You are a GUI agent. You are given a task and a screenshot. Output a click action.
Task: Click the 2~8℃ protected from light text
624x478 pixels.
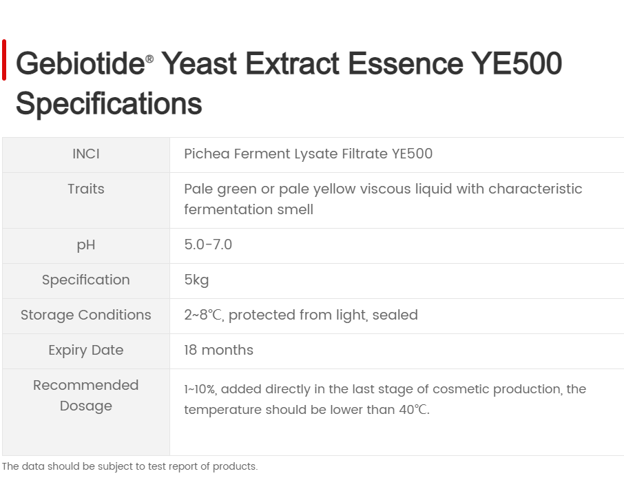click(x=301, y=315)
